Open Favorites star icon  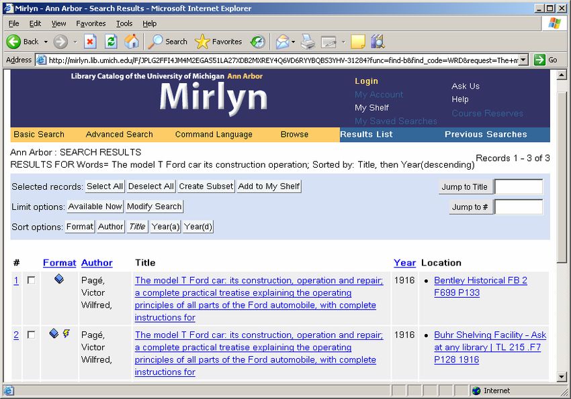[x=202, y=42]
